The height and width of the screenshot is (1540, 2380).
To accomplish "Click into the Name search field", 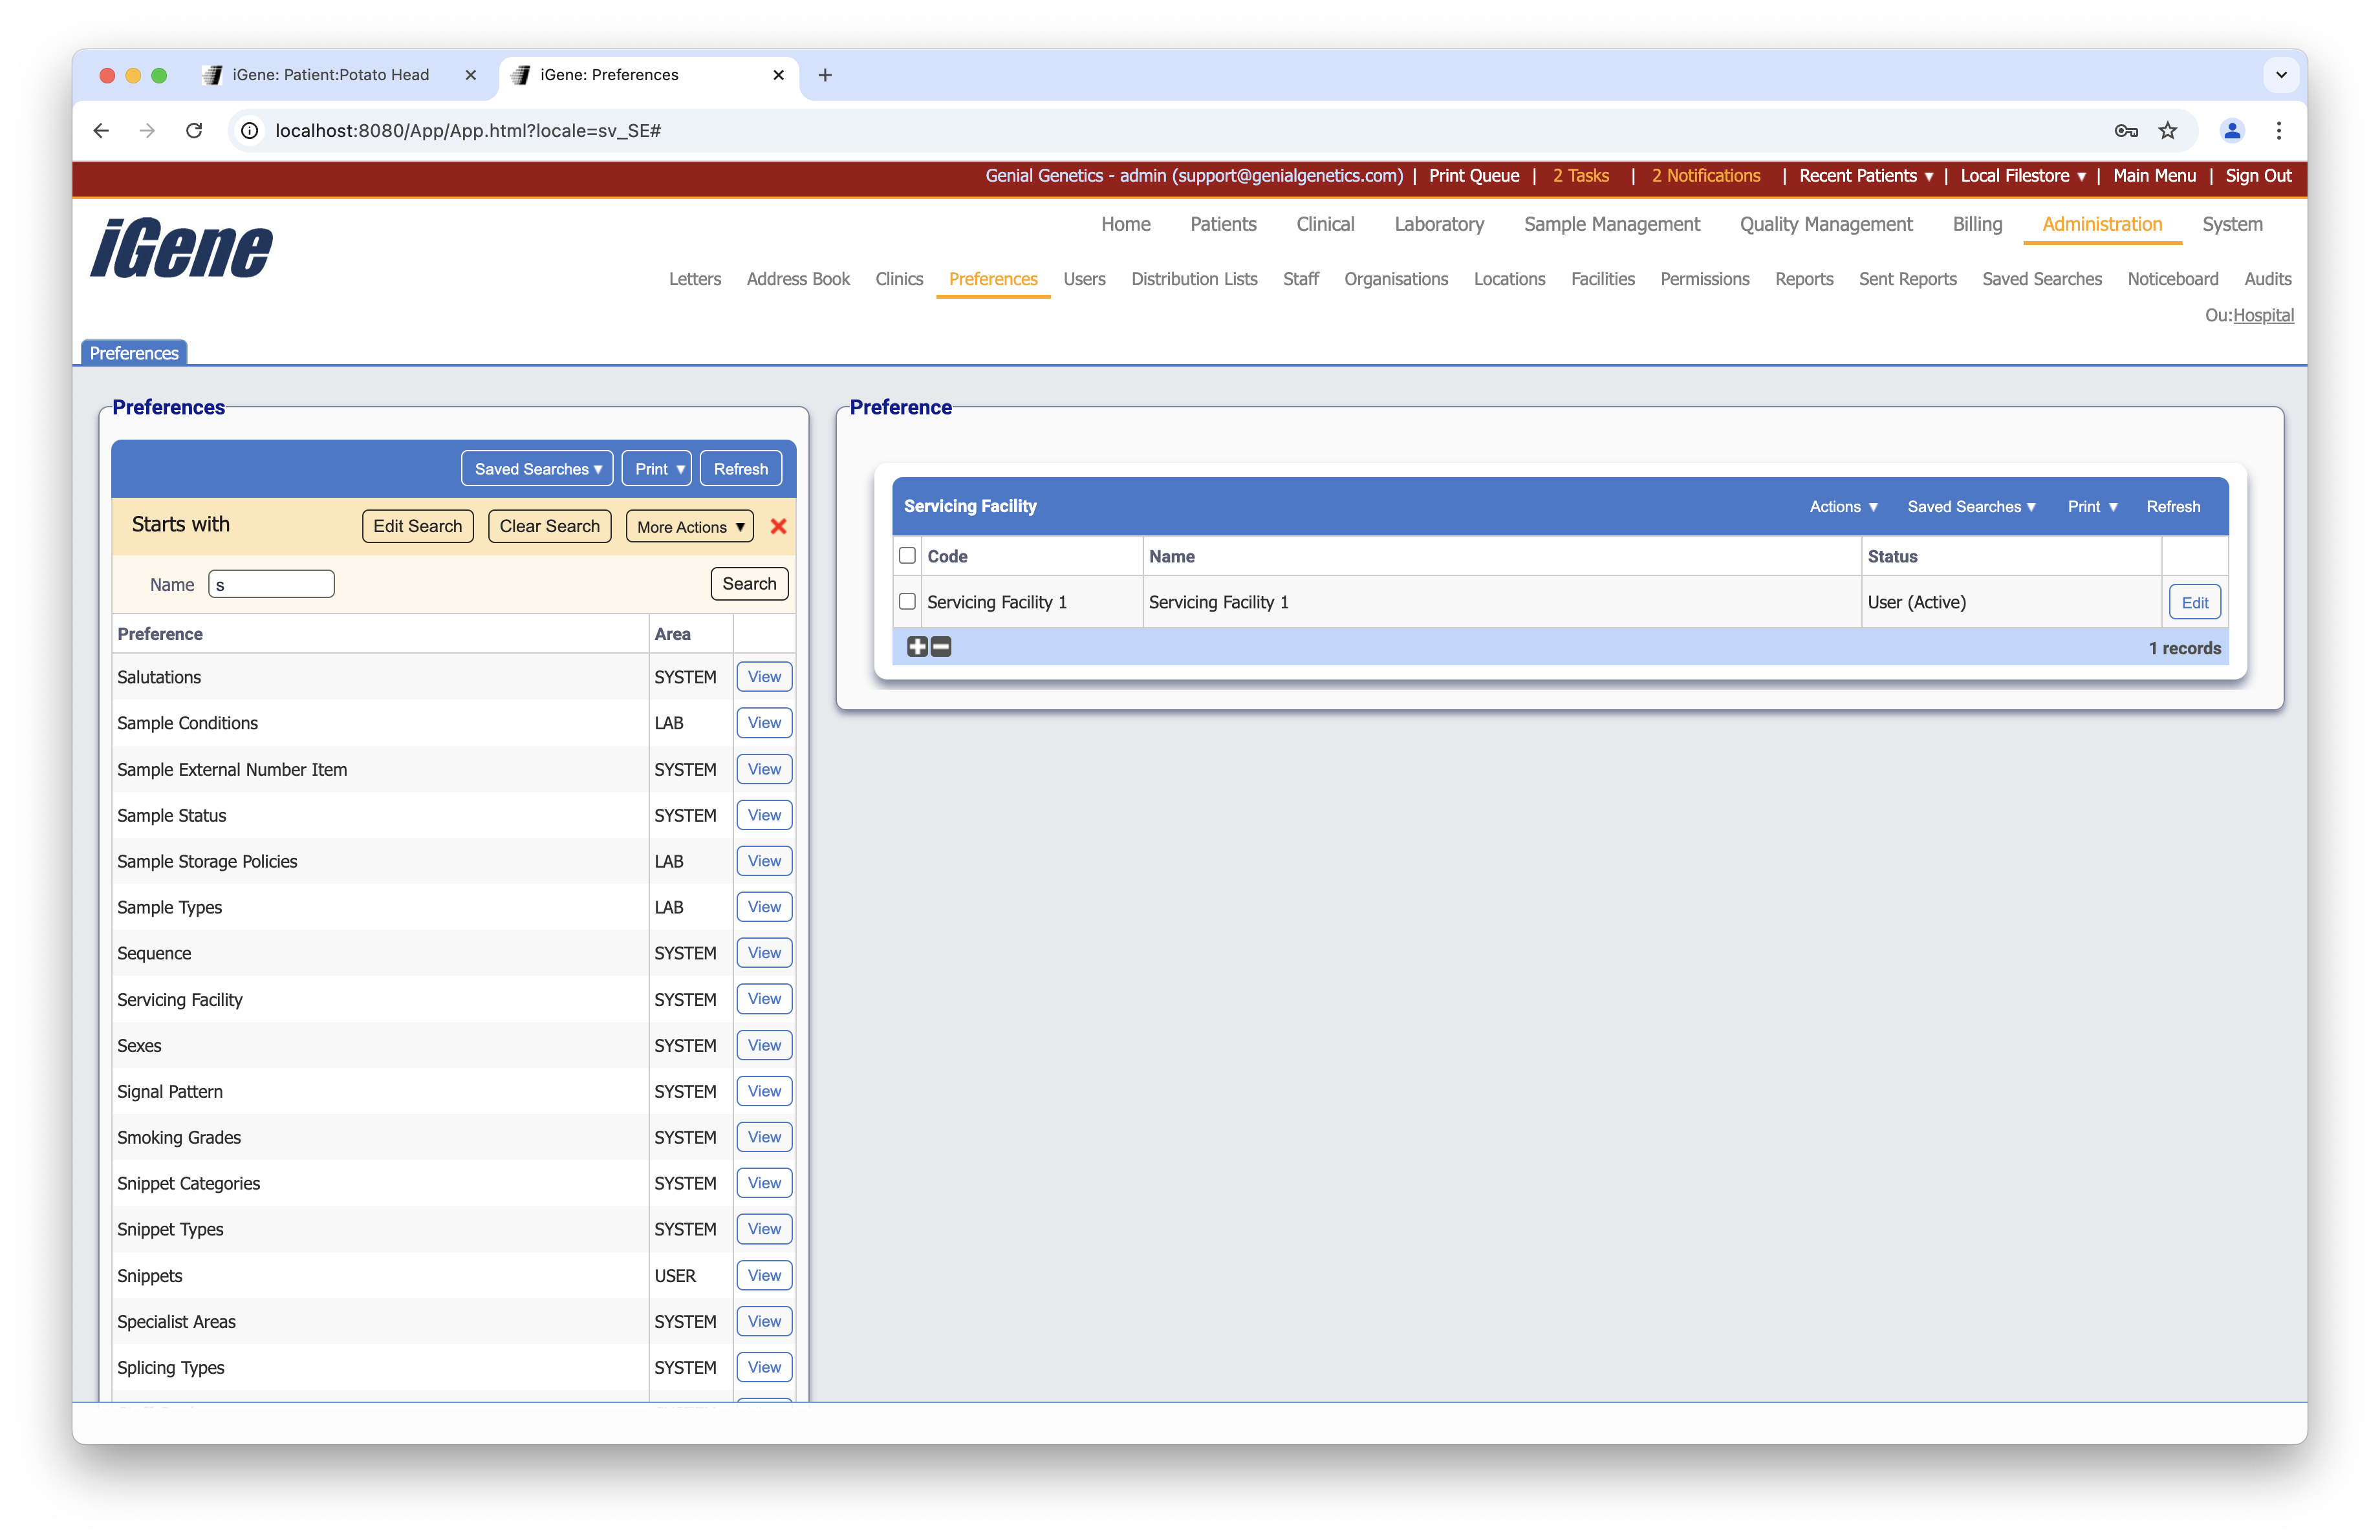I will coord(272,584).
